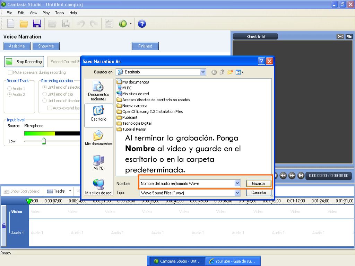Image resolution: width=355 pixels, height=266 pixels.
Task: Fast forward the preview playback
Action: [292, 176]
